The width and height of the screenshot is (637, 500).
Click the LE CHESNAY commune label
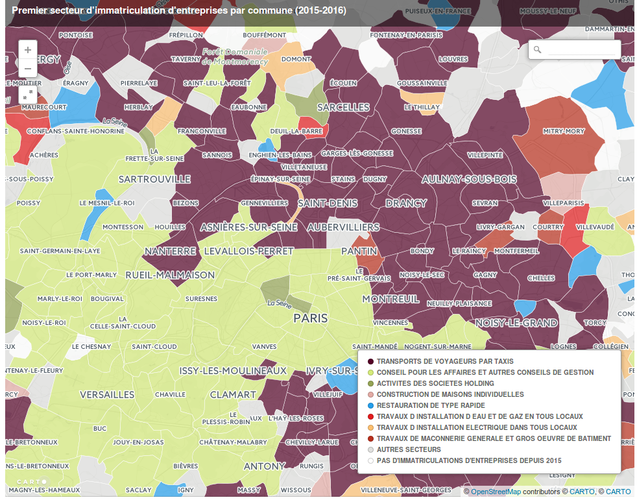[x=91, y=347]
